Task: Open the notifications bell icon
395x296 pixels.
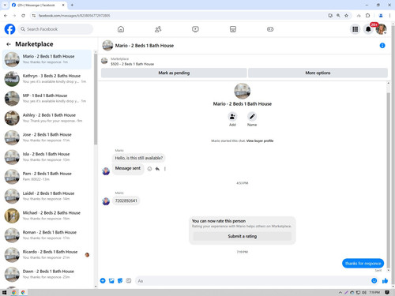Action: 368,29
